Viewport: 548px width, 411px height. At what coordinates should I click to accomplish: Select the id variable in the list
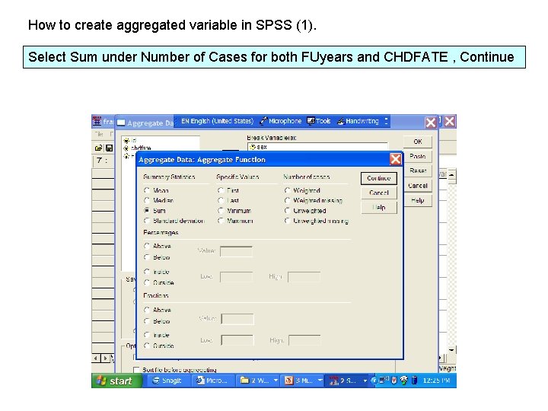(x=130, y=141)
